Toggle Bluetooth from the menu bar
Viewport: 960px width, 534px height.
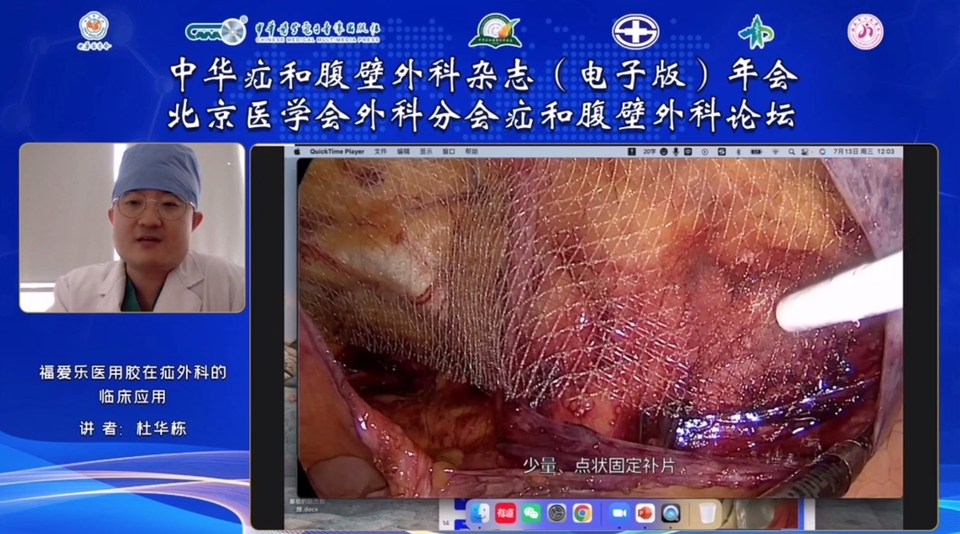(x=738, y=152)
